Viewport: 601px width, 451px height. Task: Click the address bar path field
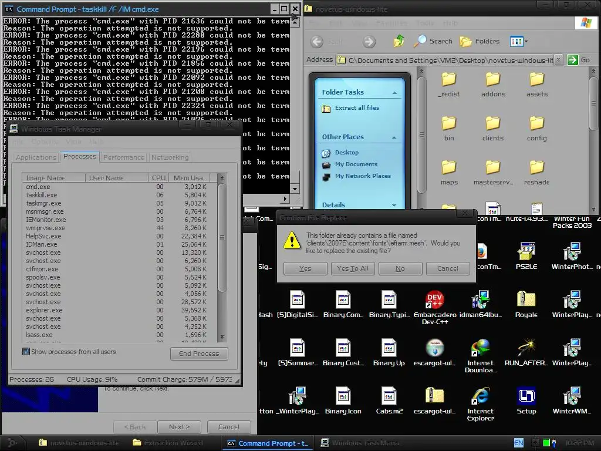click(445, 60)
